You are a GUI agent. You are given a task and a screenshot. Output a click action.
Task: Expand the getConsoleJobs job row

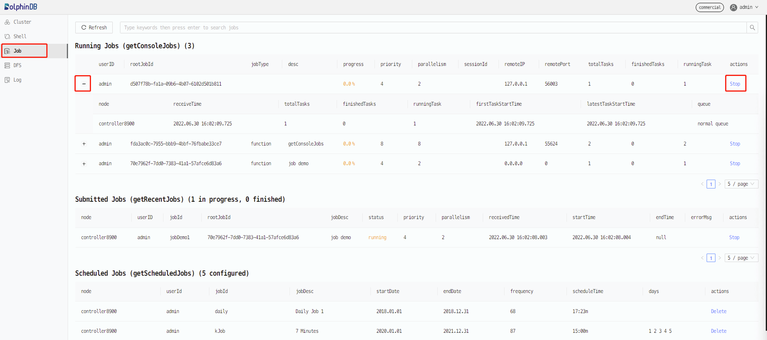(x=84, y=144)
